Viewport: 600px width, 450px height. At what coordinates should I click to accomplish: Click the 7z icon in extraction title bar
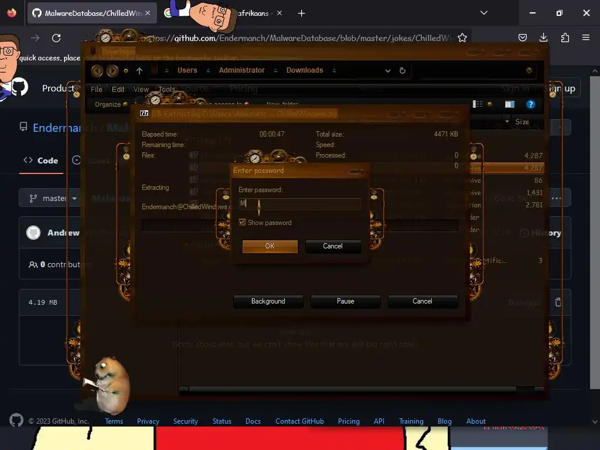[144, 113]
